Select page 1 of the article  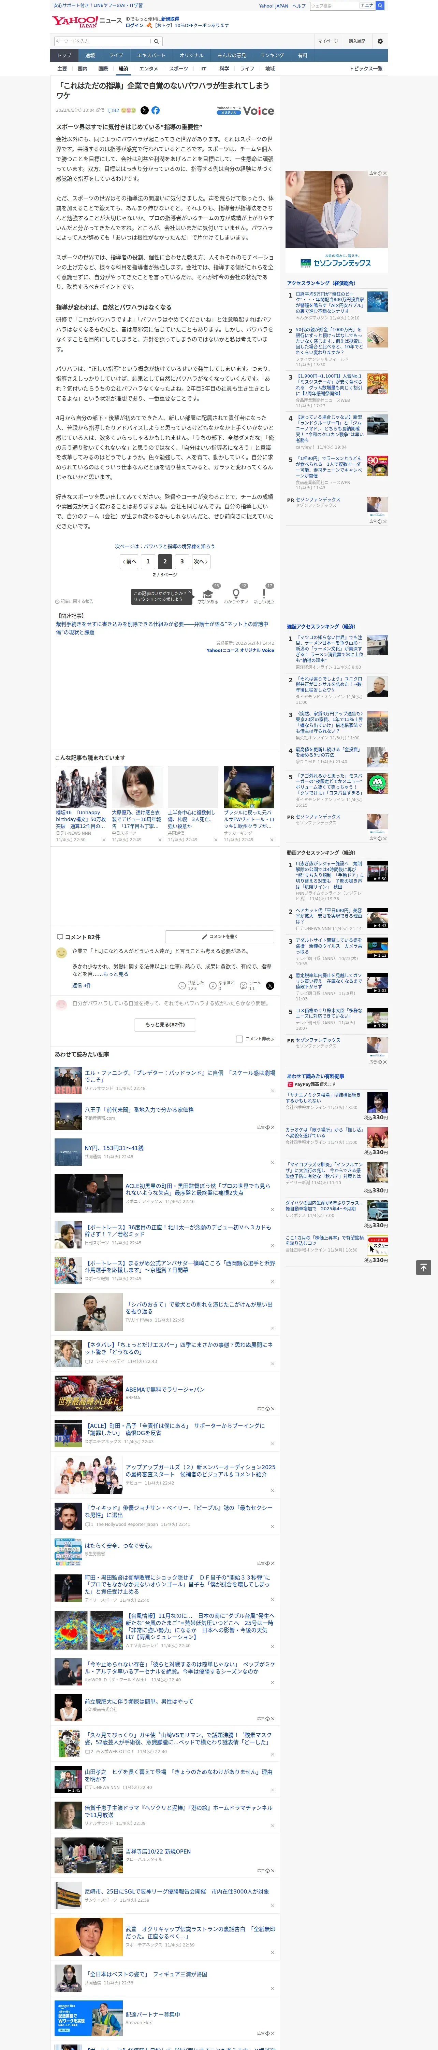pyautogui.click(x=148, y=561)
